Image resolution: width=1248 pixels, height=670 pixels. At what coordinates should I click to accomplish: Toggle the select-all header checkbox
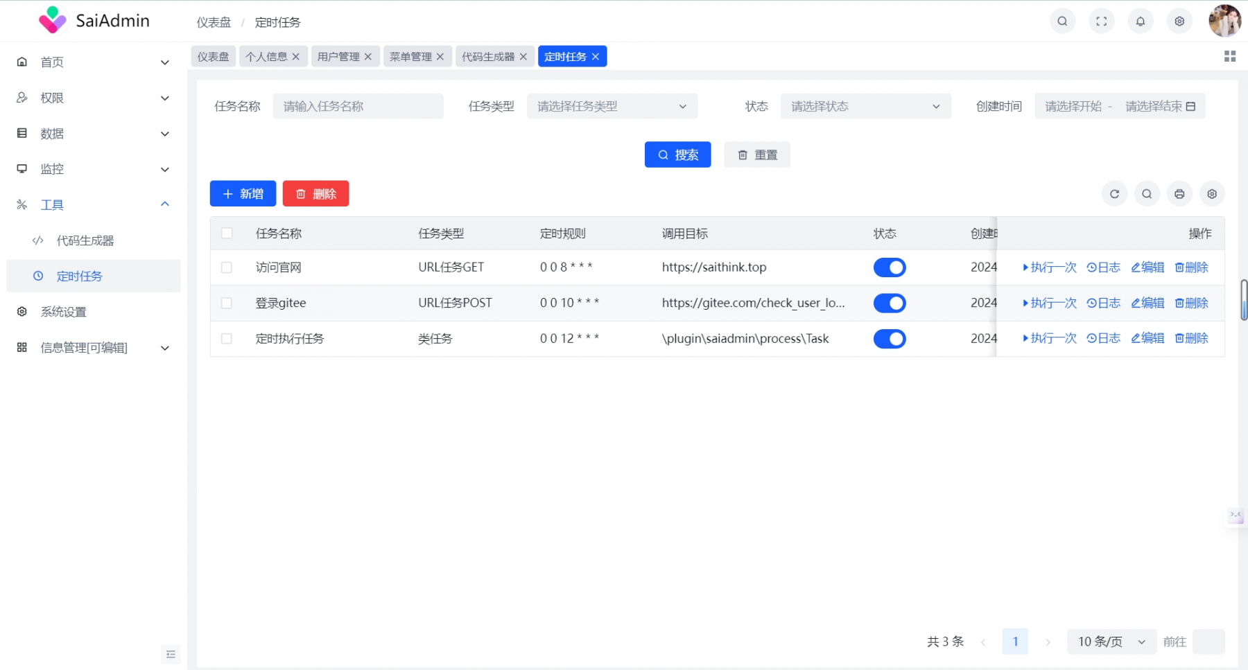click(227, 233)
